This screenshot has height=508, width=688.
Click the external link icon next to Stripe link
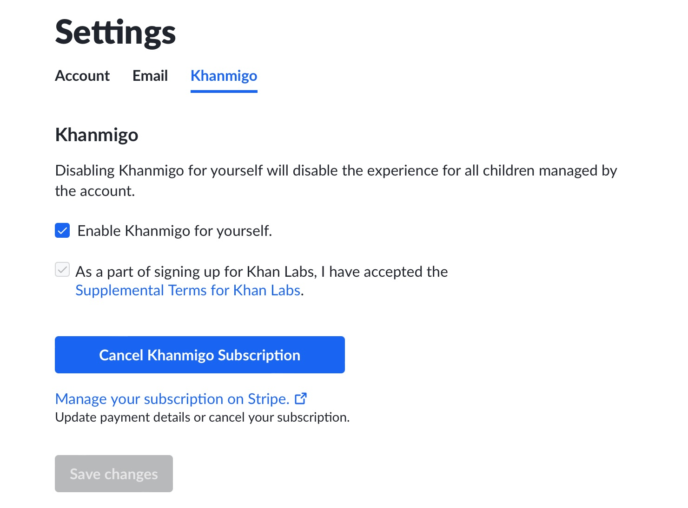tap(301, 398)
